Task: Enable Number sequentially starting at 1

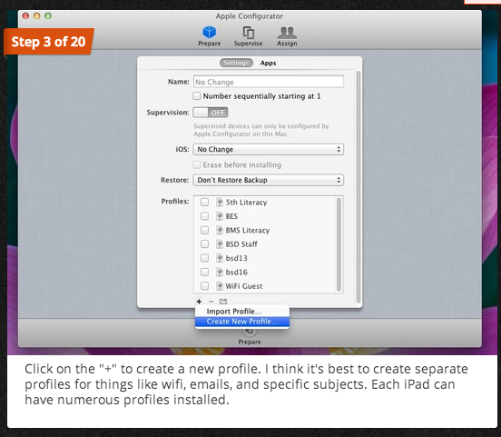Action: (x=197, y=95)
